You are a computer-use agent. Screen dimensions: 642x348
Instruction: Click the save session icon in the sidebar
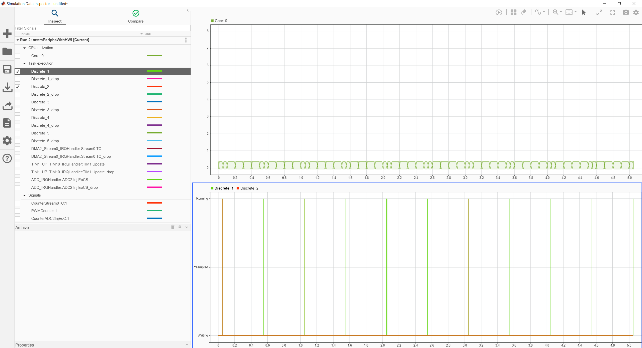coord(7,69)
